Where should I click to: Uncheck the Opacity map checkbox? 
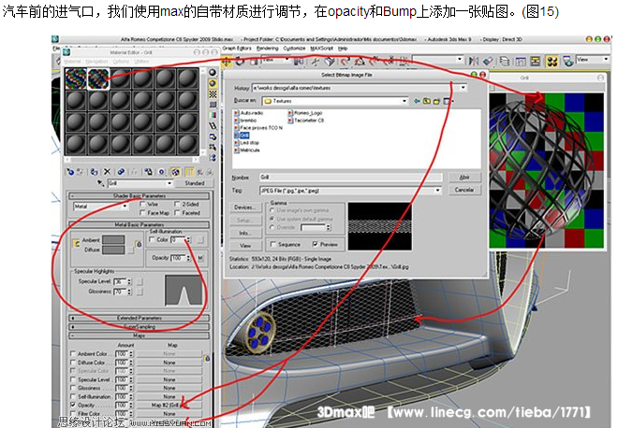pos(73,405)
